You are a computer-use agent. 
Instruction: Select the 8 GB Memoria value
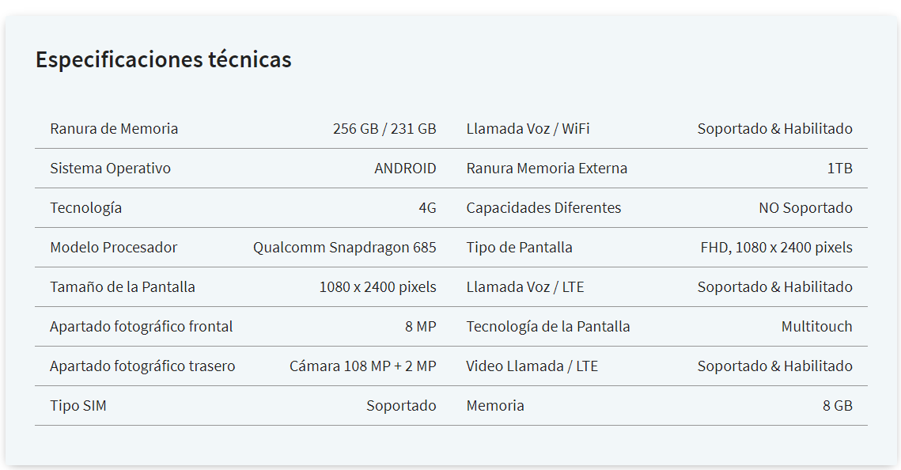pyautogui.click(x=837, y=406)
